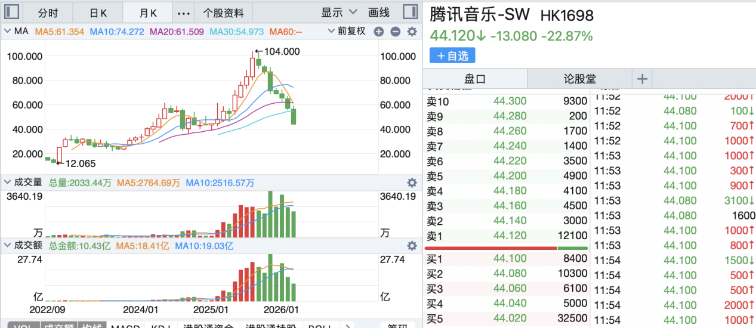This screenshot has width=756, height=328.
Task: Collapse the 成交额 panel chevron
Action: [8, 246]
